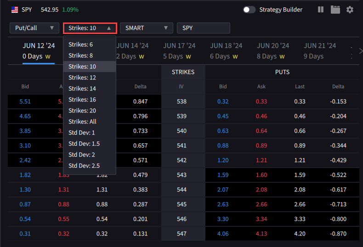Image resolution: width=363 pixels, height=247 pixels.
Task: Open the Put/Call dropdown
Action: click(34, 28)
